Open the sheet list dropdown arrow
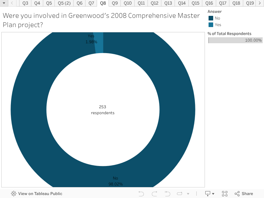This screenshot has width=264, height=198. pos(4,3)
